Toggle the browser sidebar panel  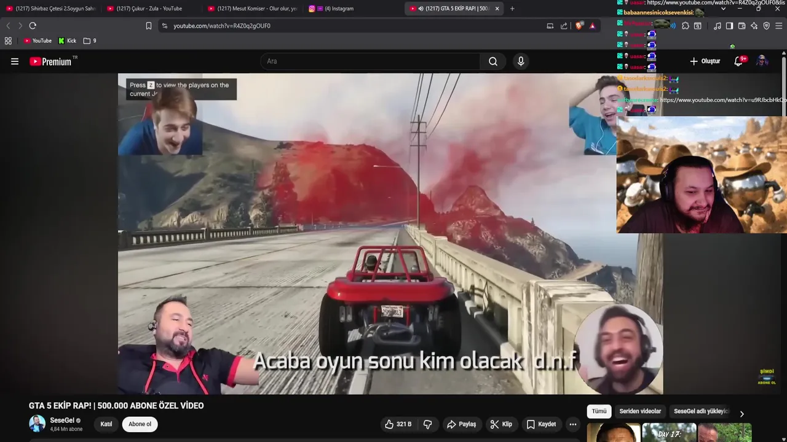[729, 26]
